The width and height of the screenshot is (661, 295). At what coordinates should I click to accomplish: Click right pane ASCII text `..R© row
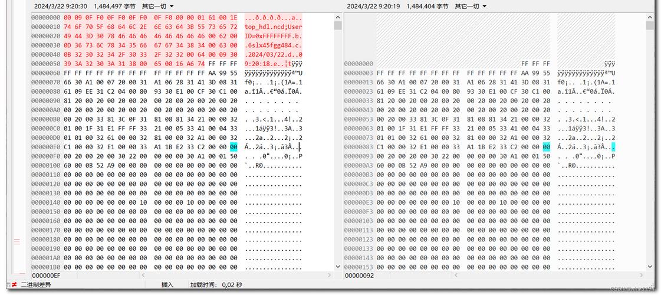click(586, 166)
